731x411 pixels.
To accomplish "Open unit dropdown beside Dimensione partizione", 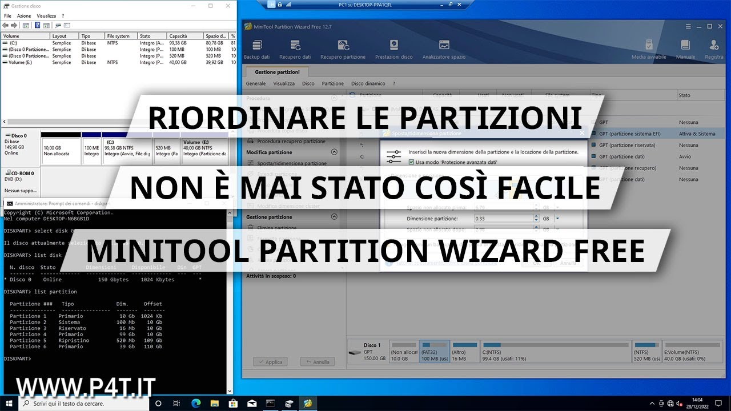I will pyautogui.click(x=557, y=218).
